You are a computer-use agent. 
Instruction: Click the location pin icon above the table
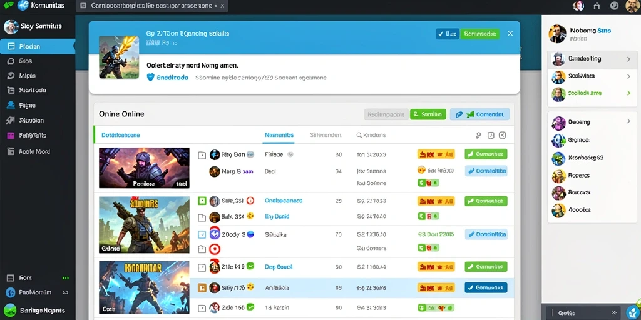pos(478,135)
